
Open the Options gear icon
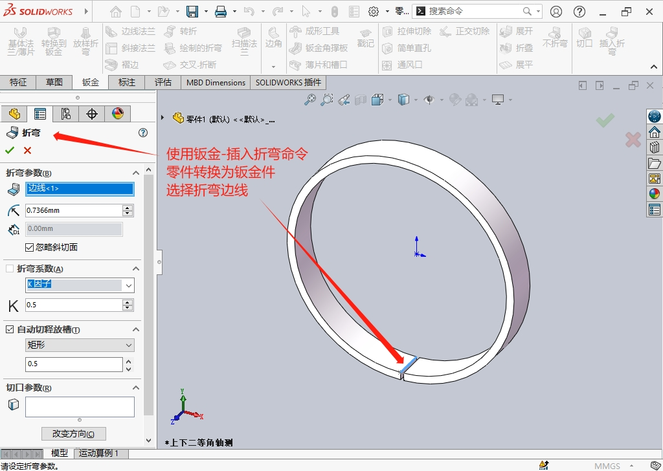[x=373, y=12]
